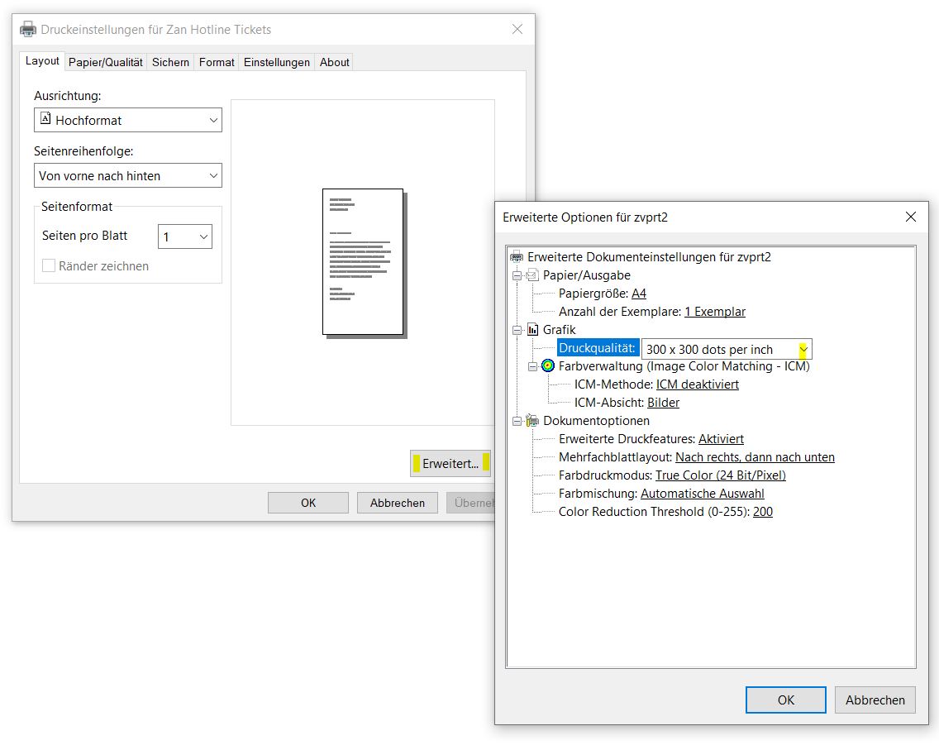The image size is (939, 745).
Task: Click the Farbverwaltung color wheel icon
Action: tap(548, 366)
